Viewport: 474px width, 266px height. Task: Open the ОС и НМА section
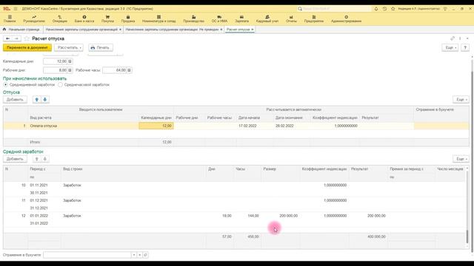tap(219, 19)
